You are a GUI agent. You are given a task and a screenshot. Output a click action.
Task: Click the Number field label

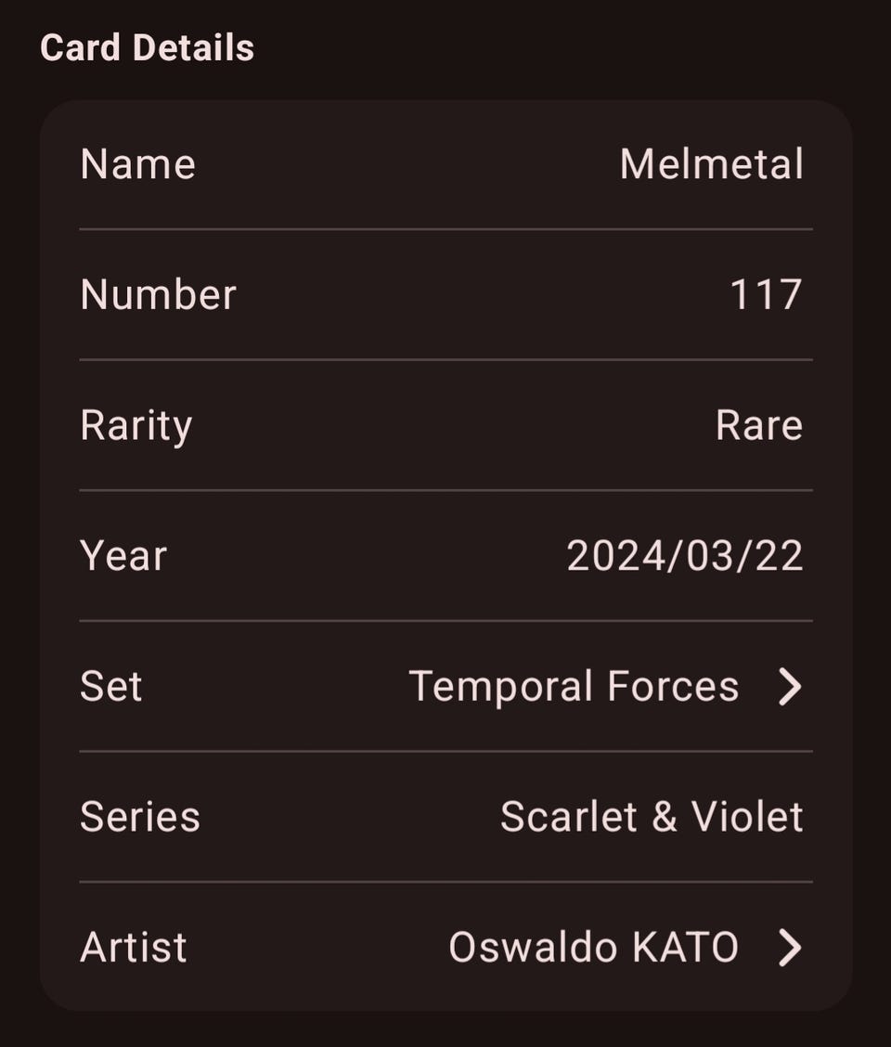[x=158, y=295]
